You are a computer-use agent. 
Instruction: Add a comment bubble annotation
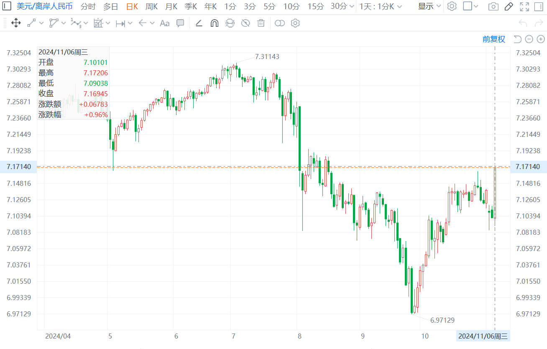coord(180,23)
